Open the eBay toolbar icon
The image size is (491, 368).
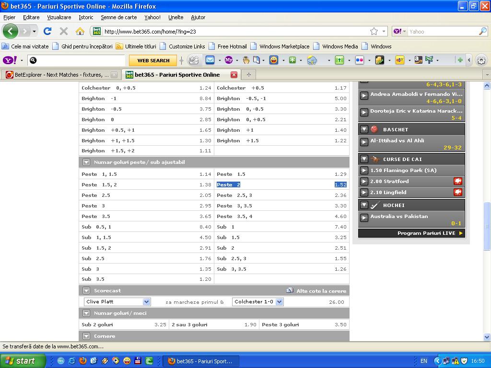pos(399,60)
